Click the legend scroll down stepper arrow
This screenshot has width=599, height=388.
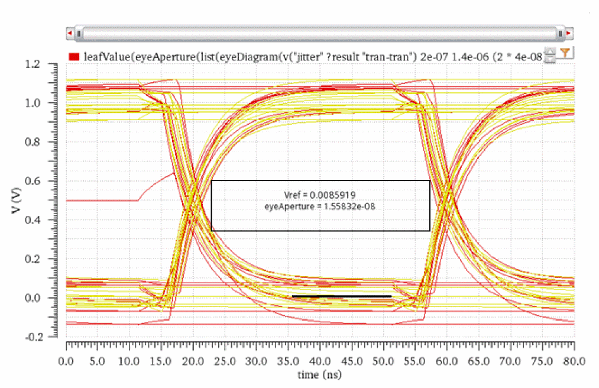click(x=551, y=60)
